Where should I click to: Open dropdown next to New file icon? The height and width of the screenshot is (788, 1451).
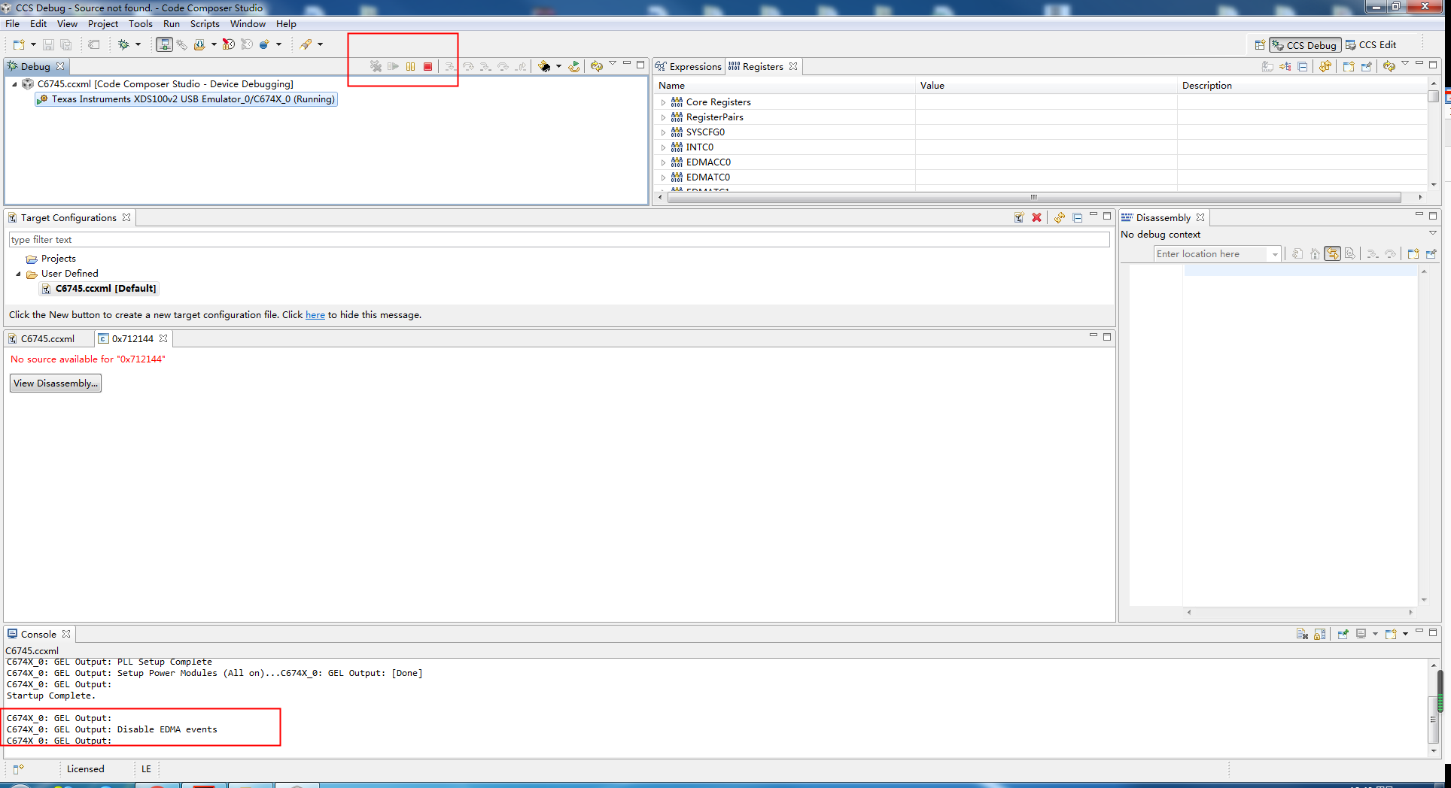(33, 44)
